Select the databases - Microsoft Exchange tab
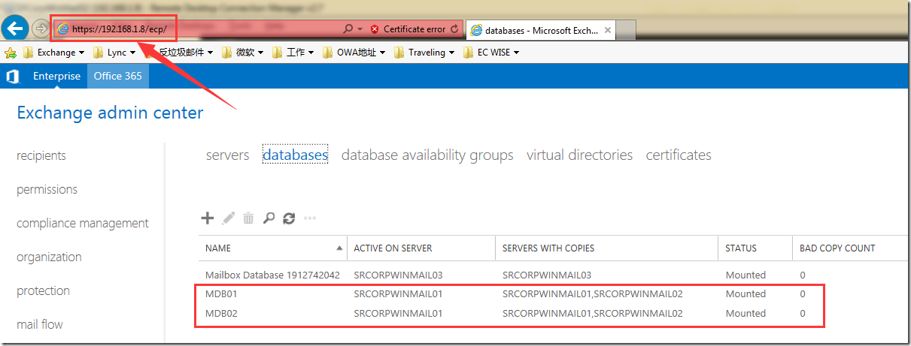The width and height of the screenshot is (911, 346). [540, 30]
